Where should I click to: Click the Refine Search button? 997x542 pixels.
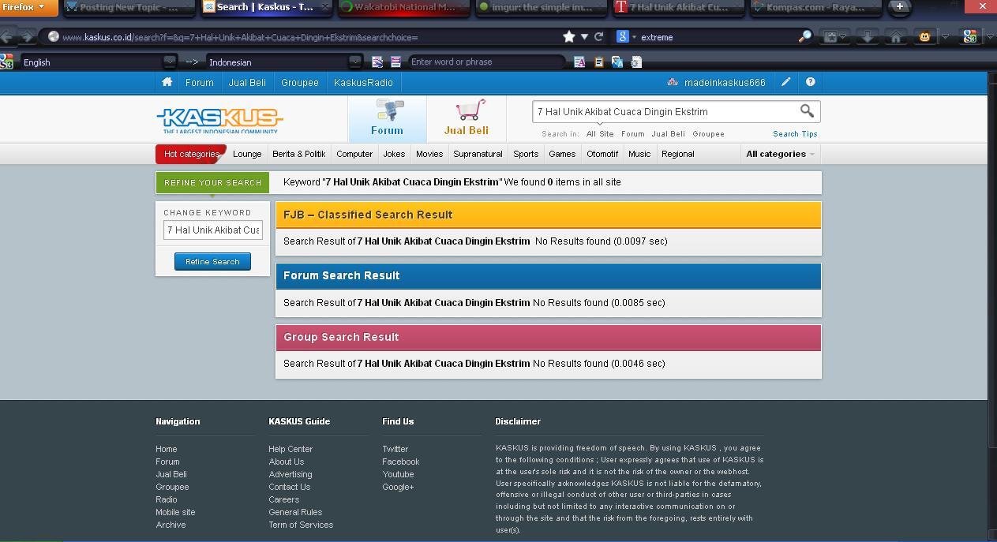(212, 261)
